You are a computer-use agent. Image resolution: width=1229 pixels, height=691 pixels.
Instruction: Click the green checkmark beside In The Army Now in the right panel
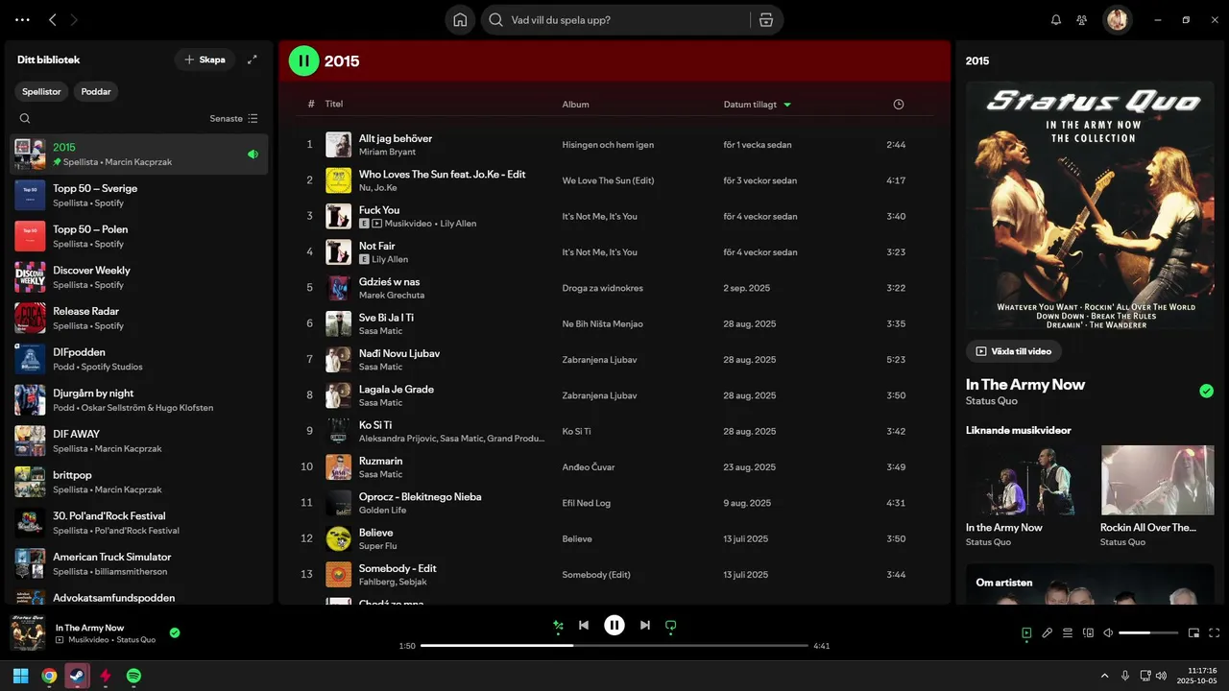point(1207,391)
